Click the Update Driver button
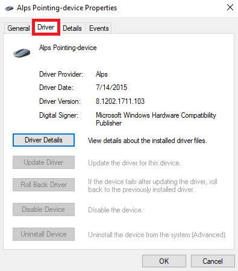The height and width of the screenshot is (271, 238). (x=43, y=162)
